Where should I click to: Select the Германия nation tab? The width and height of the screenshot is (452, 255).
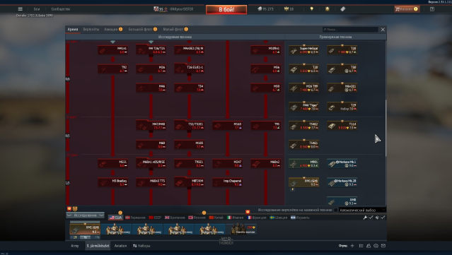point(136,218)
